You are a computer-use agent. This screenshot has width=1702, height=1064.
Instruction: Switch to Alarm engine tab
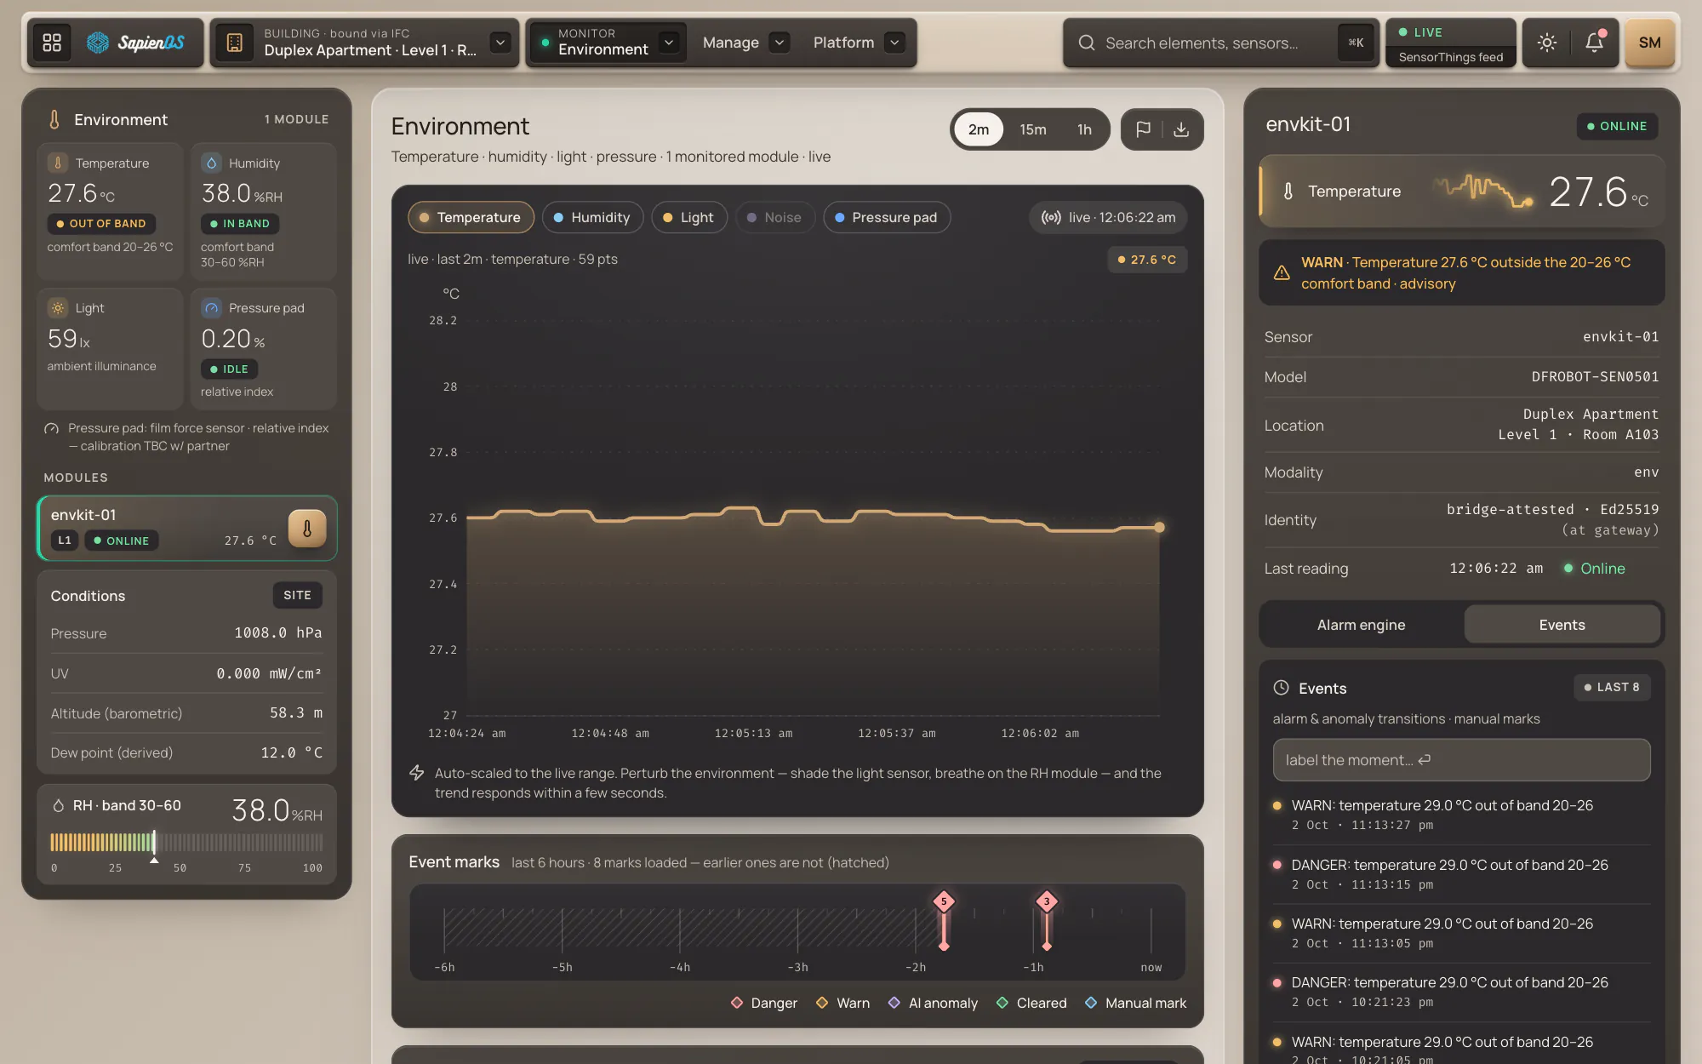[x=1361, y=625]
